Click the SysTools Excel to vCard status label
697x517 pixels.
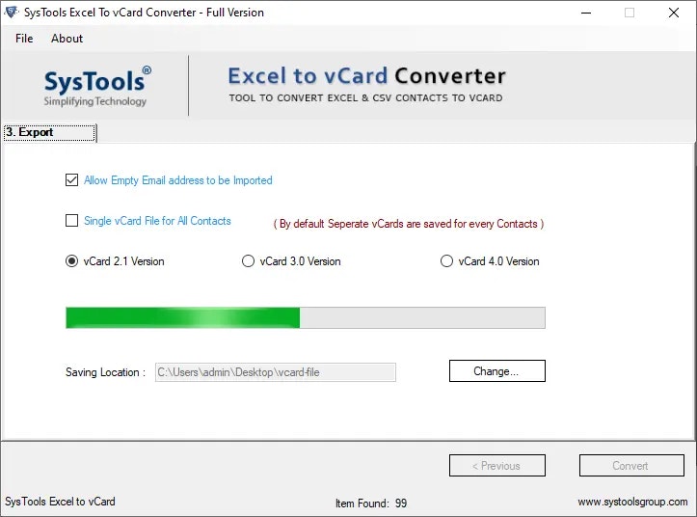point(60,502)
